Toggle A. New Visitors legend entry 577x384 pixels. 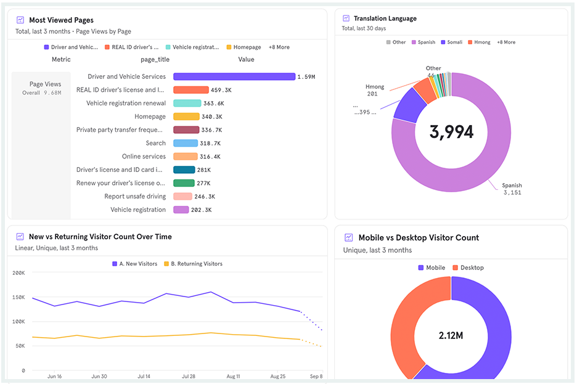[x=134, y=264]
